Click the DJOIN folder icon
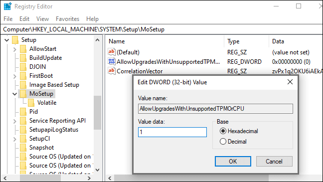Screen dimensions: 323x182 coord(23,67)
